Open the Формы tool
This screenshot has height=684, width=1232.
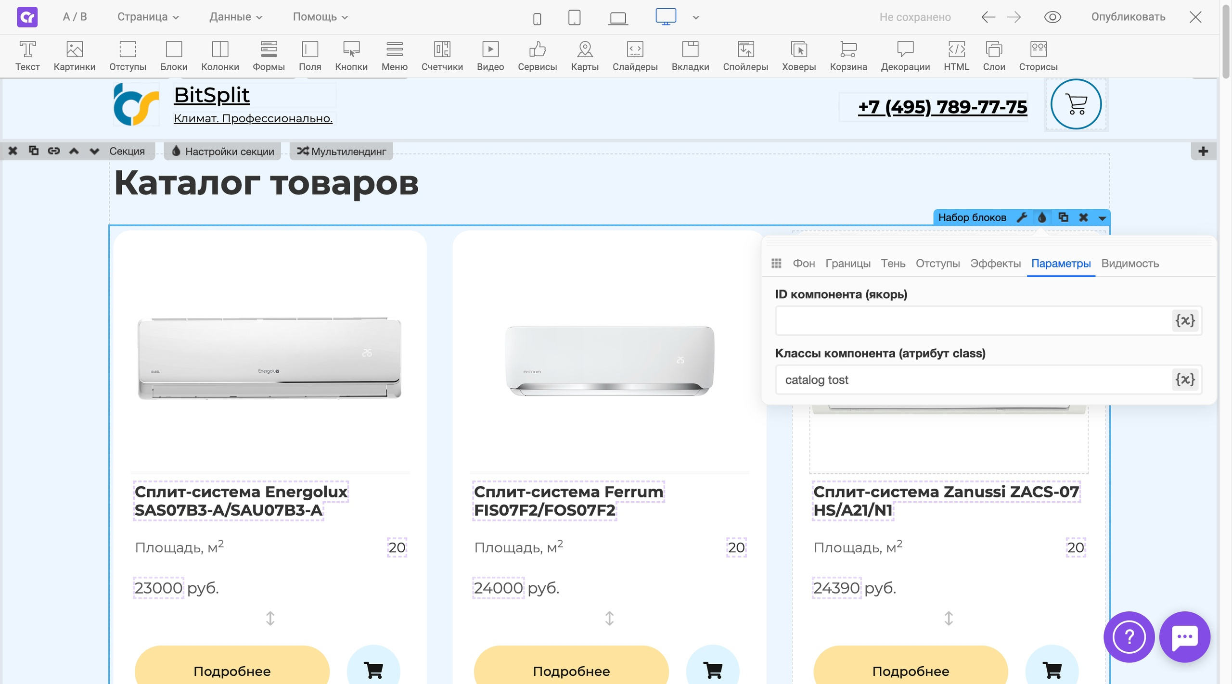(x=269, y=56)
